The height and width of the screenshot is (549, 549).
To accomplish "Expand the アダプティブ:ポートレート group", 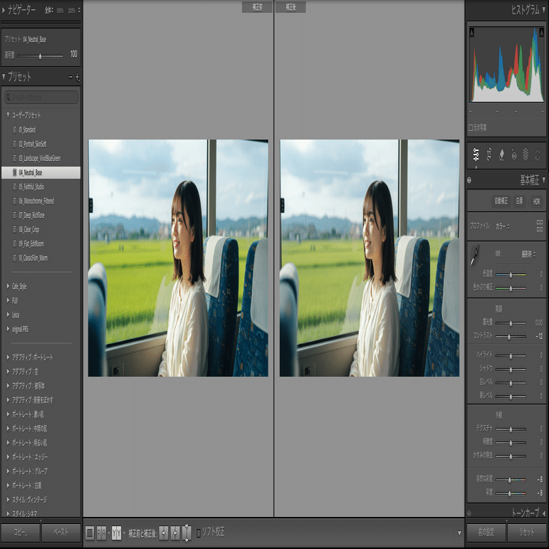I will [8, 357].
